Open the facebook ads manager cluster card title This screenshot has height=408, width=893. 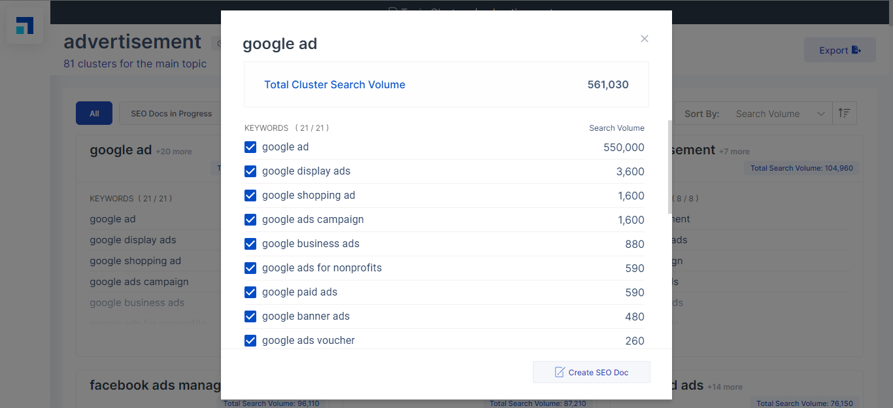pyautogui.click(x=155, y=385)
